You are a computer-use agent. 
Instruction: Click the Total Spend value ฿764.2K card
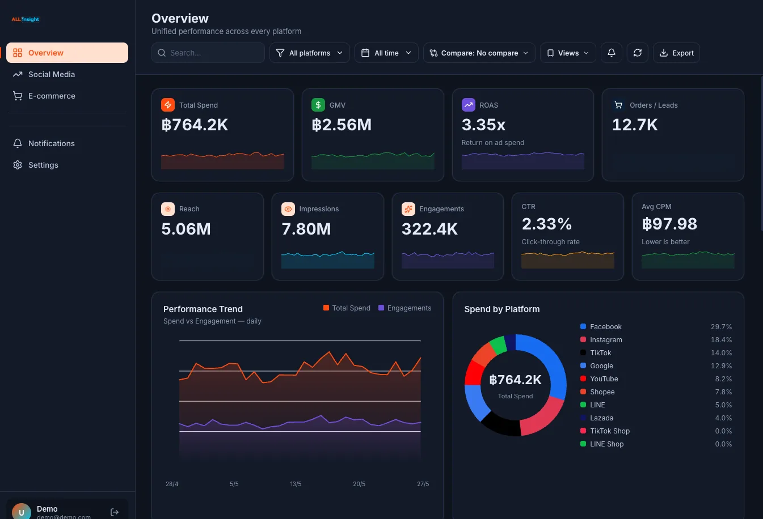point(195,125)
